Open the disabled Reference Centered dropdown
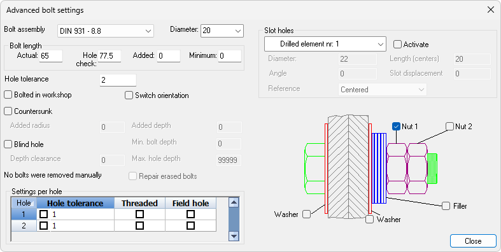Image resolution: width=501 pixels, height=252 pixels. (x=383, y=90)
